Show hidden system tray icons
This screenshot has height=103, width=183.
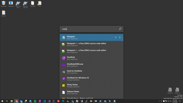(159, 101)
